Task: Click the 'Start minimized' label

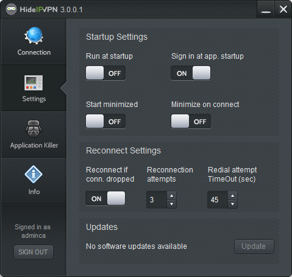Action: [x=112, y=105]
